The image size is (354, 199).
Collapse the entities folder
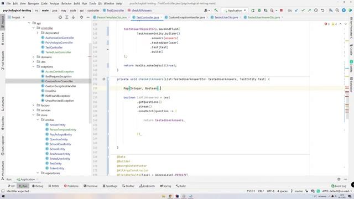tap(38, 120)
